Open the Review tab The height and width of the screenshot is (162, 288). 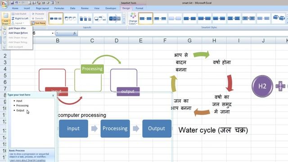click(85, 8)
